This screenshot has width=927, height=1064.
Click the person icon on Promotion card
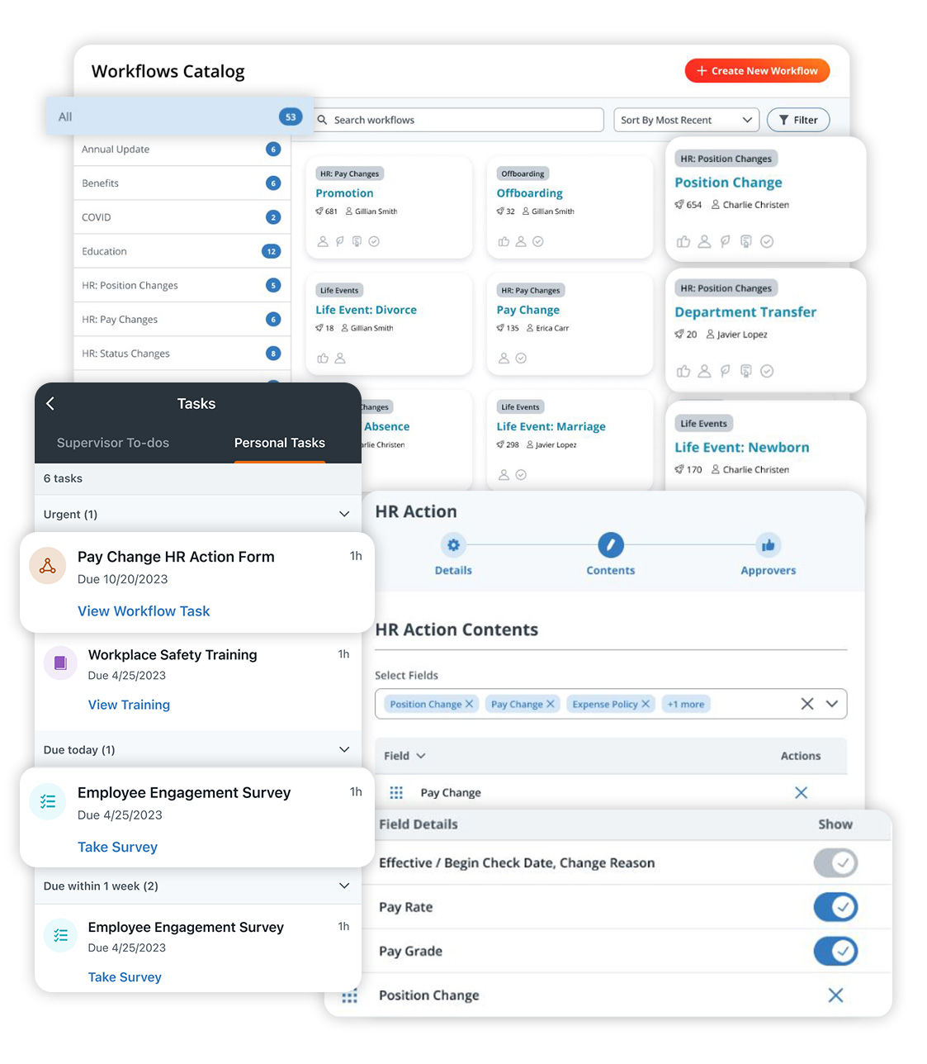coord(323,242)
